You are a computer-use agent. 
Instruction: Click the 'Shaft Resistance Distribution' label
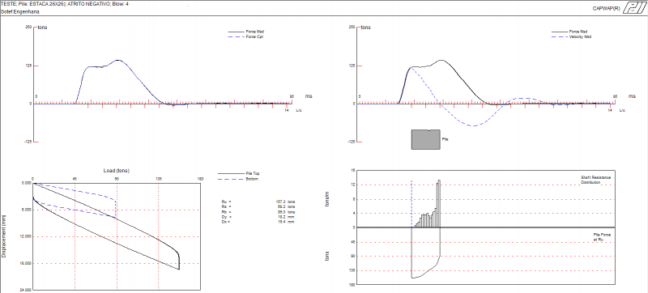click(595, 180)
